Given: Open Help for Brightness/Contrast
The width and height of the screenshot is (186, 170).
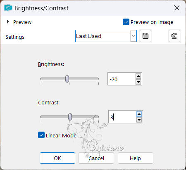Looking at the screenshot, I should click(136, 158).
